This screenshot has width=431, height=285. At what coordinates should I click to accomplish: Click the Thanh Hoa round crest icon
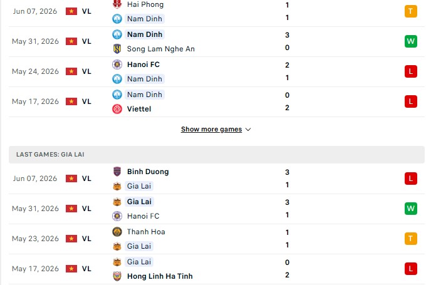click(x=117, y=232)
